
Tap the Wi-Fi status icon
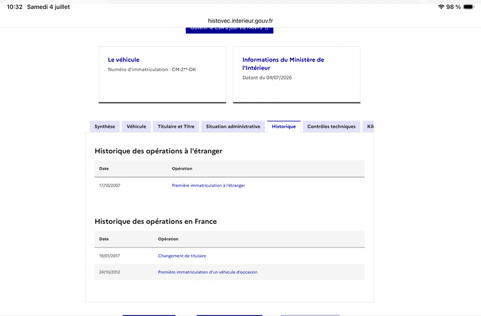(x=441, y=7)
